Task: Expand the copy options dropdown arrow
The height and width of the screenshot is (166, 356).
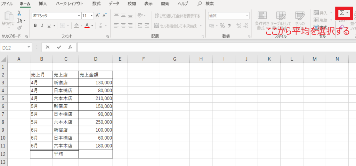Action: [x=25, y=21]
